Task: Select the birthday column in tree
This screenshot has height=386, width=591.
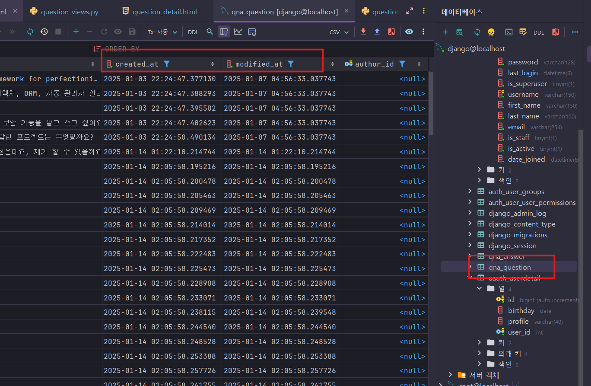Action: pyautogui.click(x=521, y=310)
